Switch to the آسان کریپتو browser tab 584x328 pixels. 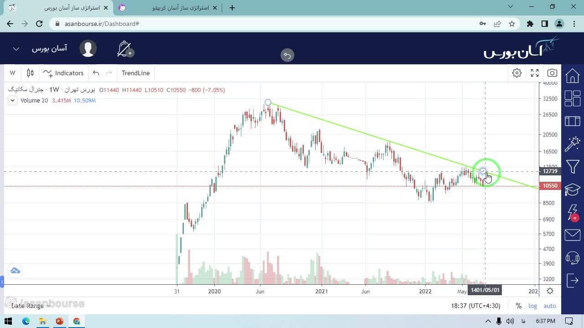[x=173, y=8]
